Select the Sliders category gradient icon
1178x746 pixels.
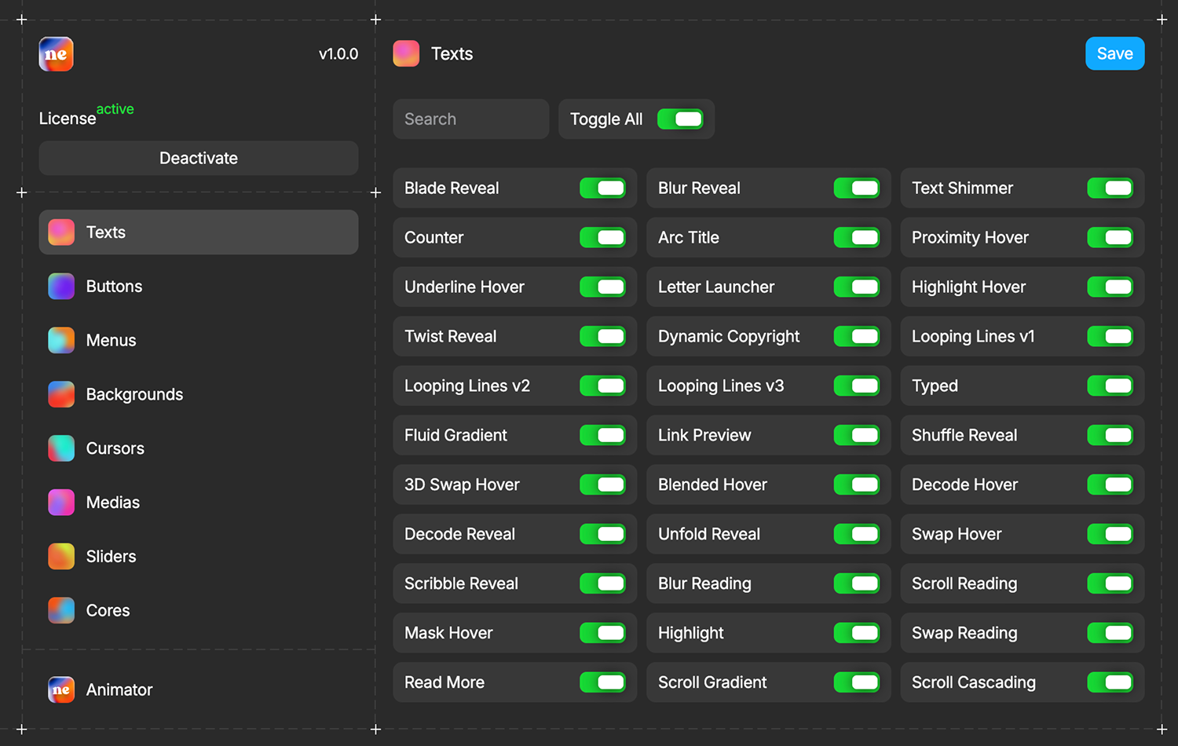[x=61, y=557]
